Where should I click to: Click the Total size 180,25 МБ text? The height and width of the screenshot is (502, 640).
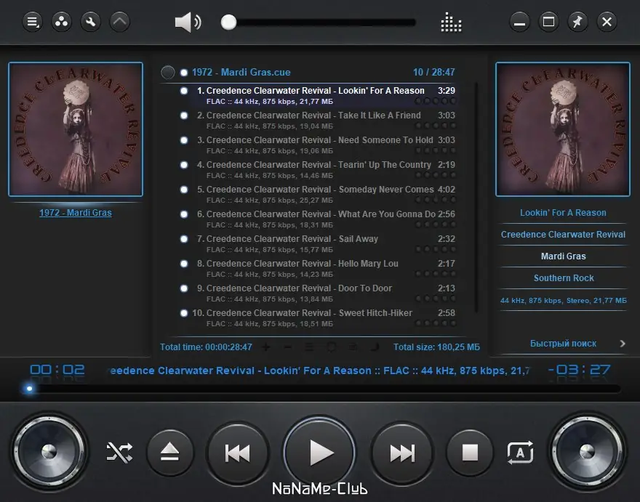tap(436, 347)
